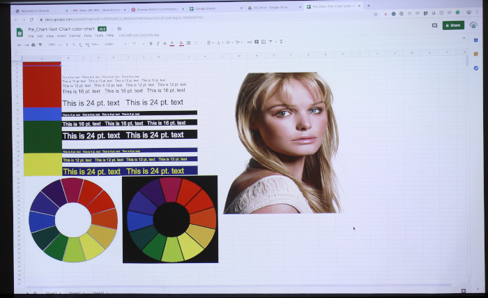Open the Chrome three-dot menu

click(x=477, y=12)
